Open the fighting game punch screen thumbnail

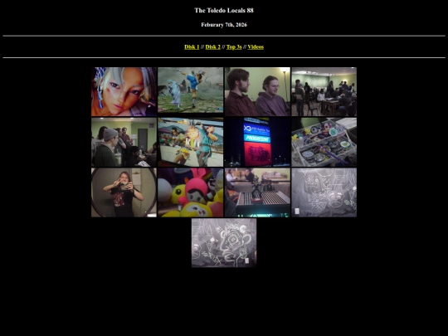(x=191, y=142)
